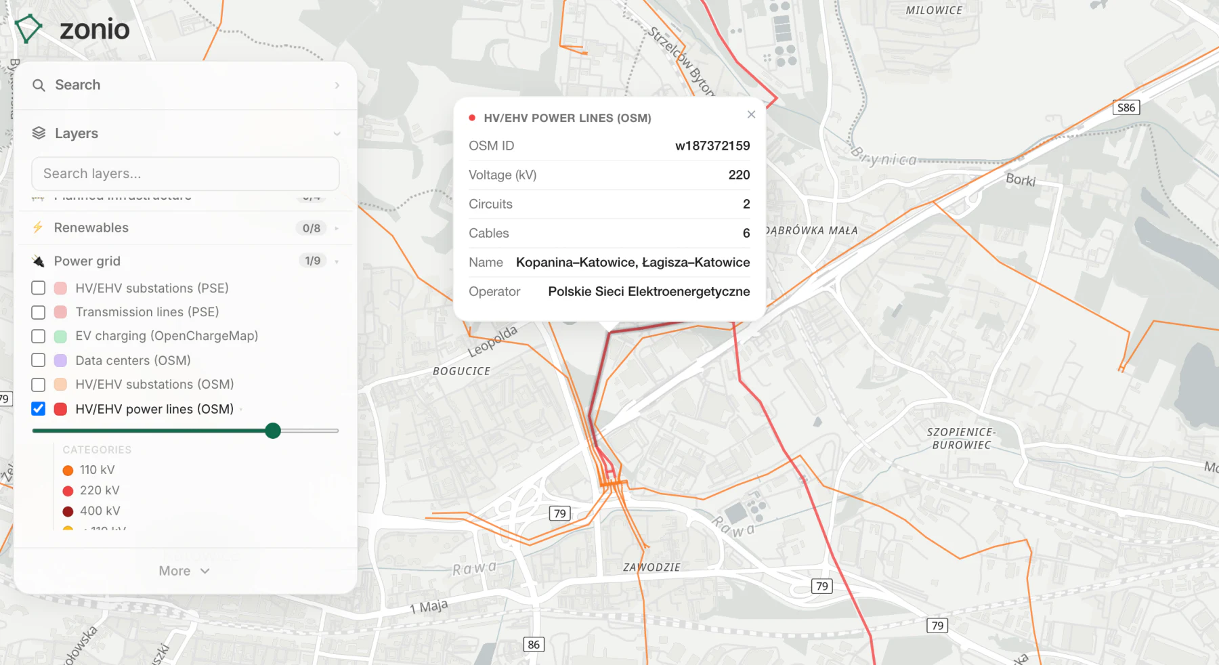Collapse the Layers section chevron
This screenshot has height=665, width=1219.
[337, 134]
